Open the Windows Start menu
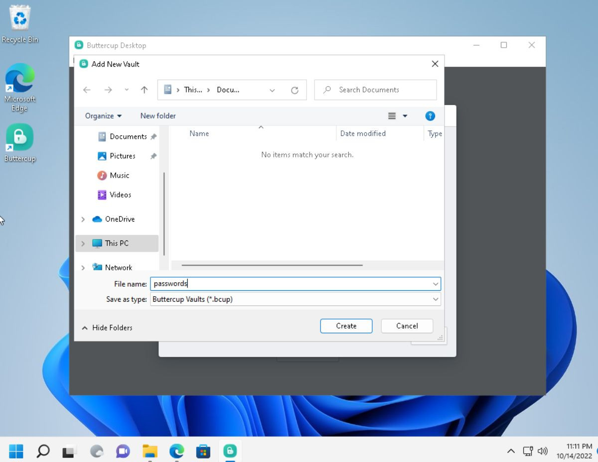Image resolution: width=598 pixels, height=462 pixels. (x=16, y=452)
